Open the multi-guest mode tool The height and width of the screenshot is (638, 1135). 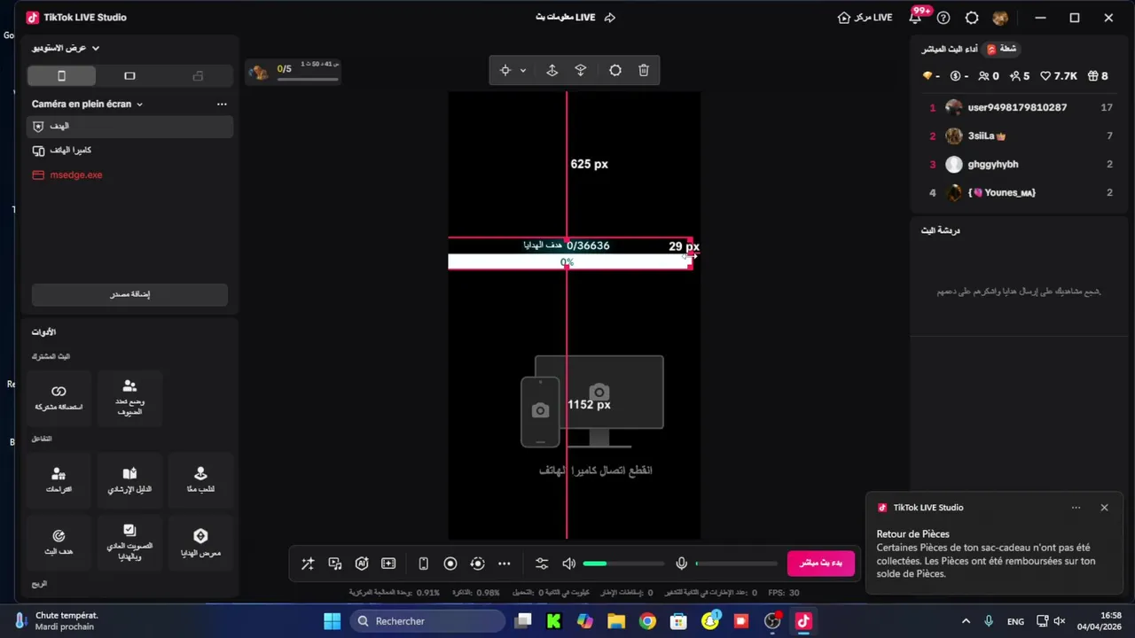pyautogui.click(x=129, y=398)
